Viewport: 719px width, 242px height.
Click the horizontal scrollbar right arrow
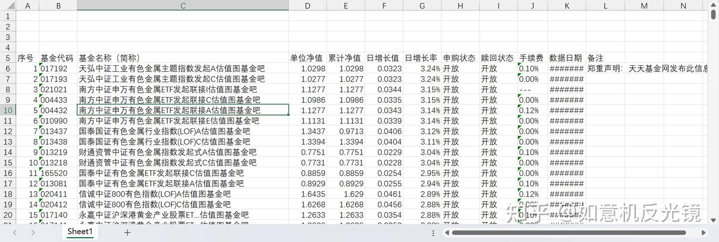(x=704, y=233)
